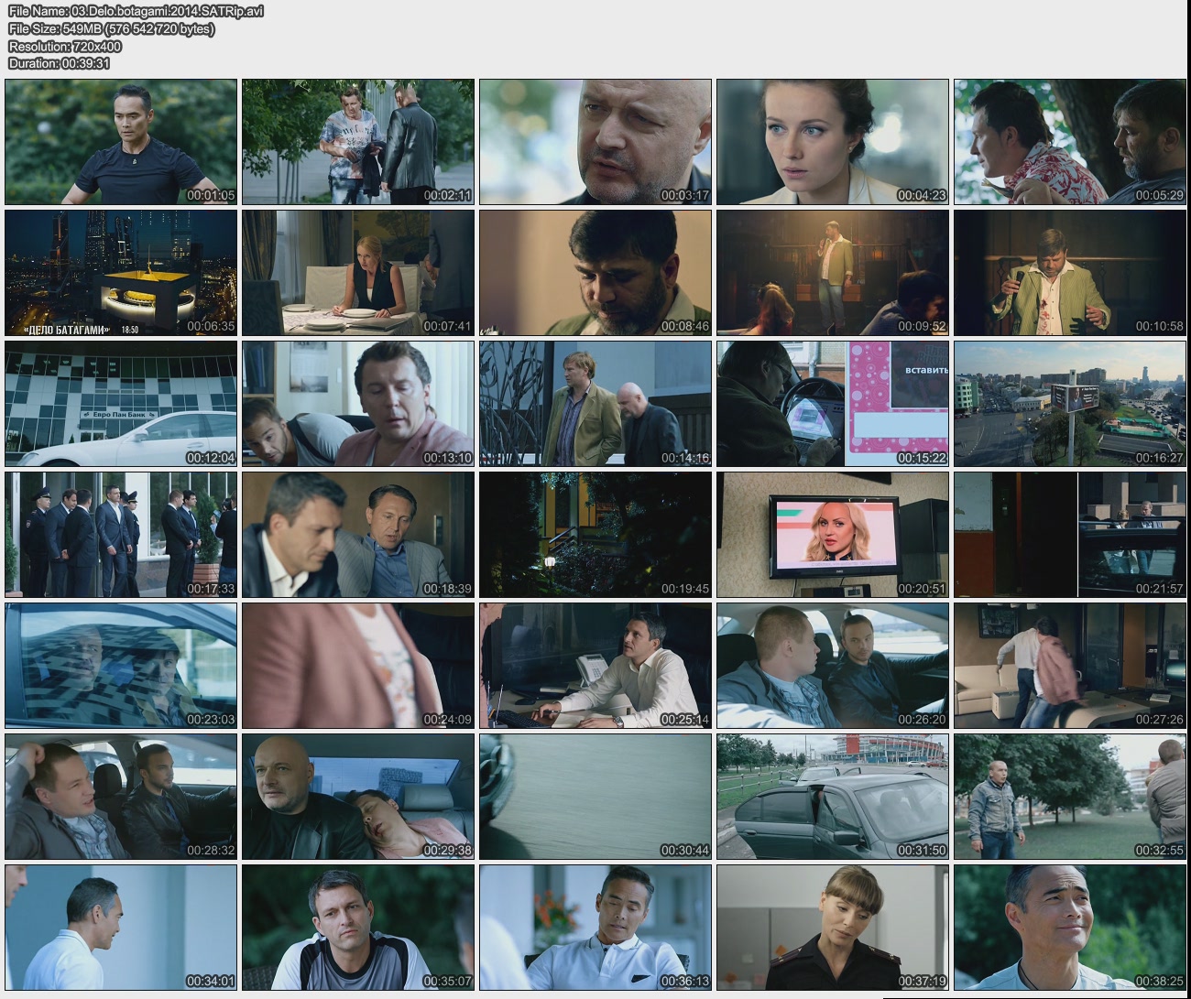Screen dimensions: 1191x999
Task: Click the thumbnail timestamped 00:01:05
Action: click(x=121, y=141)
